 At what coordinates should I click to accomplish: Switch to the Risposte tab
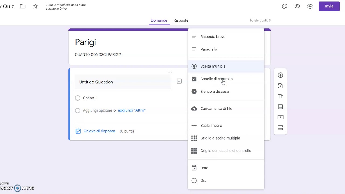click(x=181, y=20)
